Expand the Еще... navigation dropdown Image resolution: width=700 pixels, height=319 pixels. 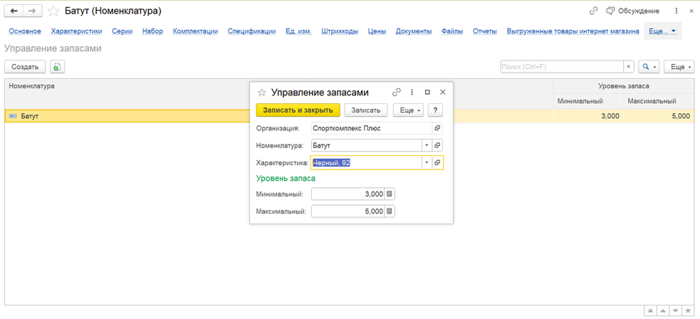(662, 31)
